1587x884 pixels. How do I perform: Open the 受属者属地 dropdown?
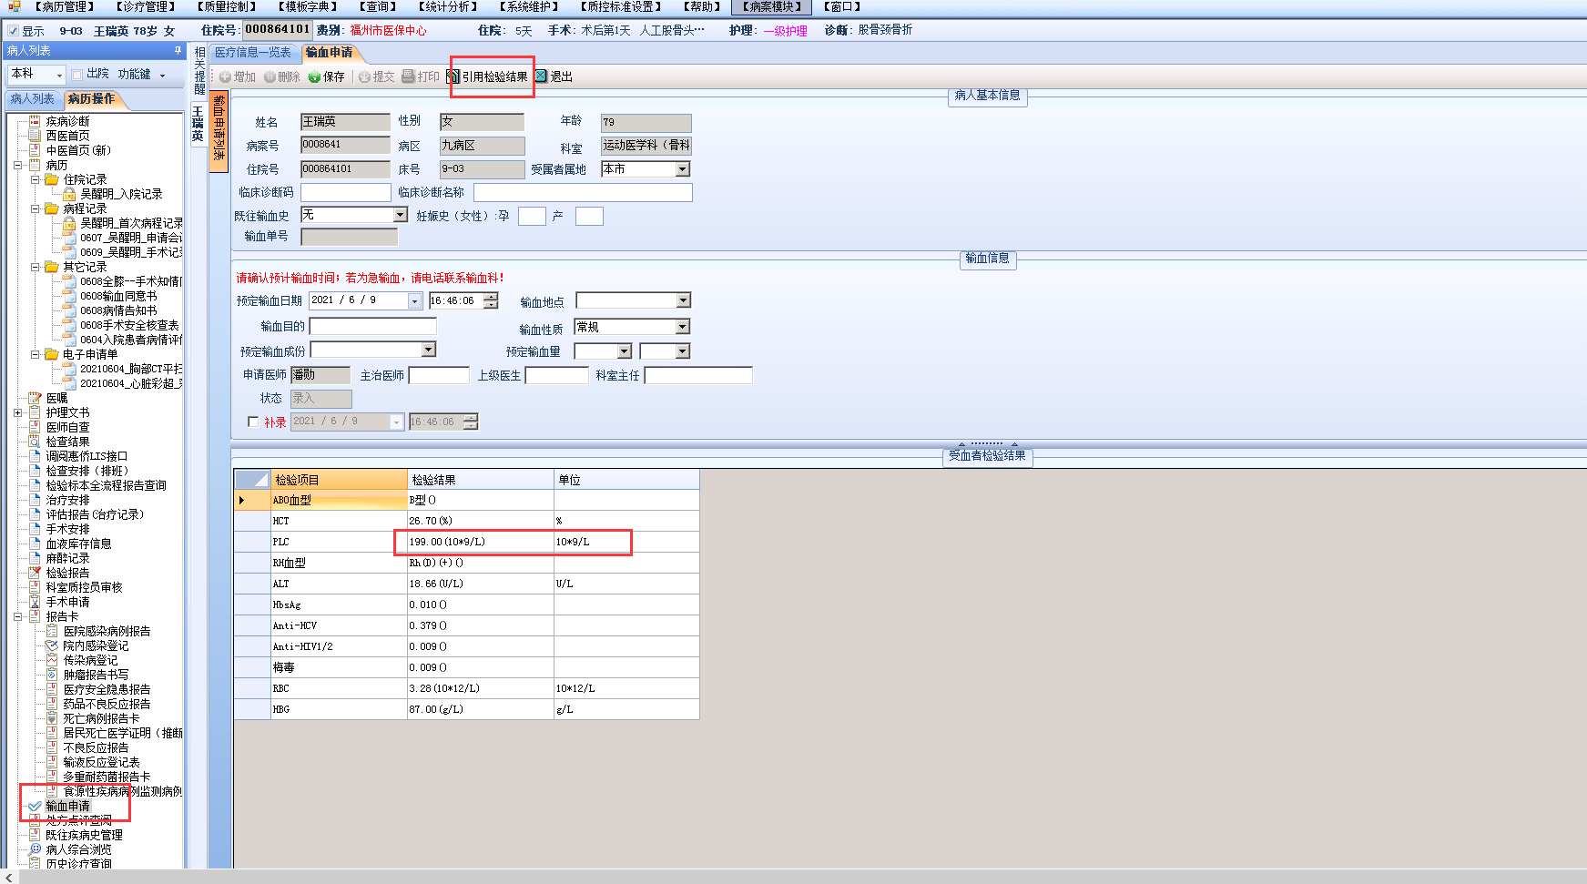[683, 169]
